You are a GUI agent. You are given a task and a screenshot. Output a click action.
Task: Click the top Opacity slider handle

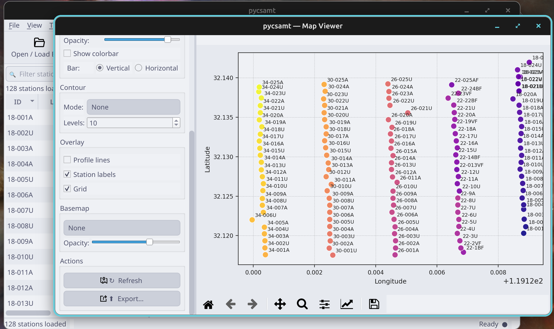tap(168, 40)
